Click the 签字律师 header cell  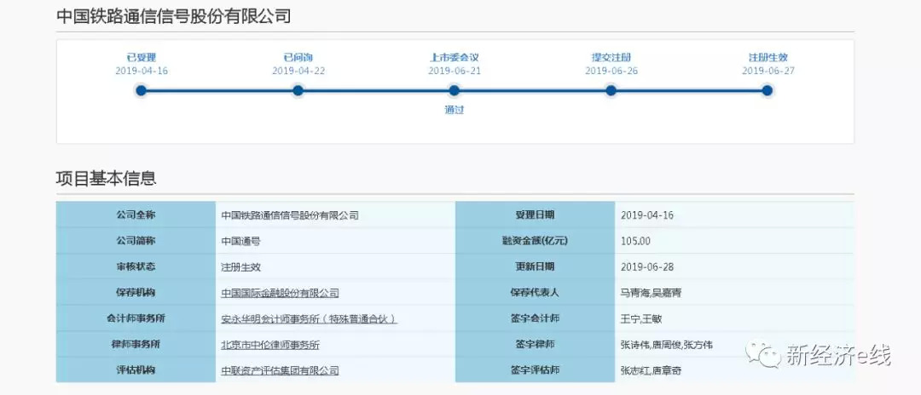(535, 343)
